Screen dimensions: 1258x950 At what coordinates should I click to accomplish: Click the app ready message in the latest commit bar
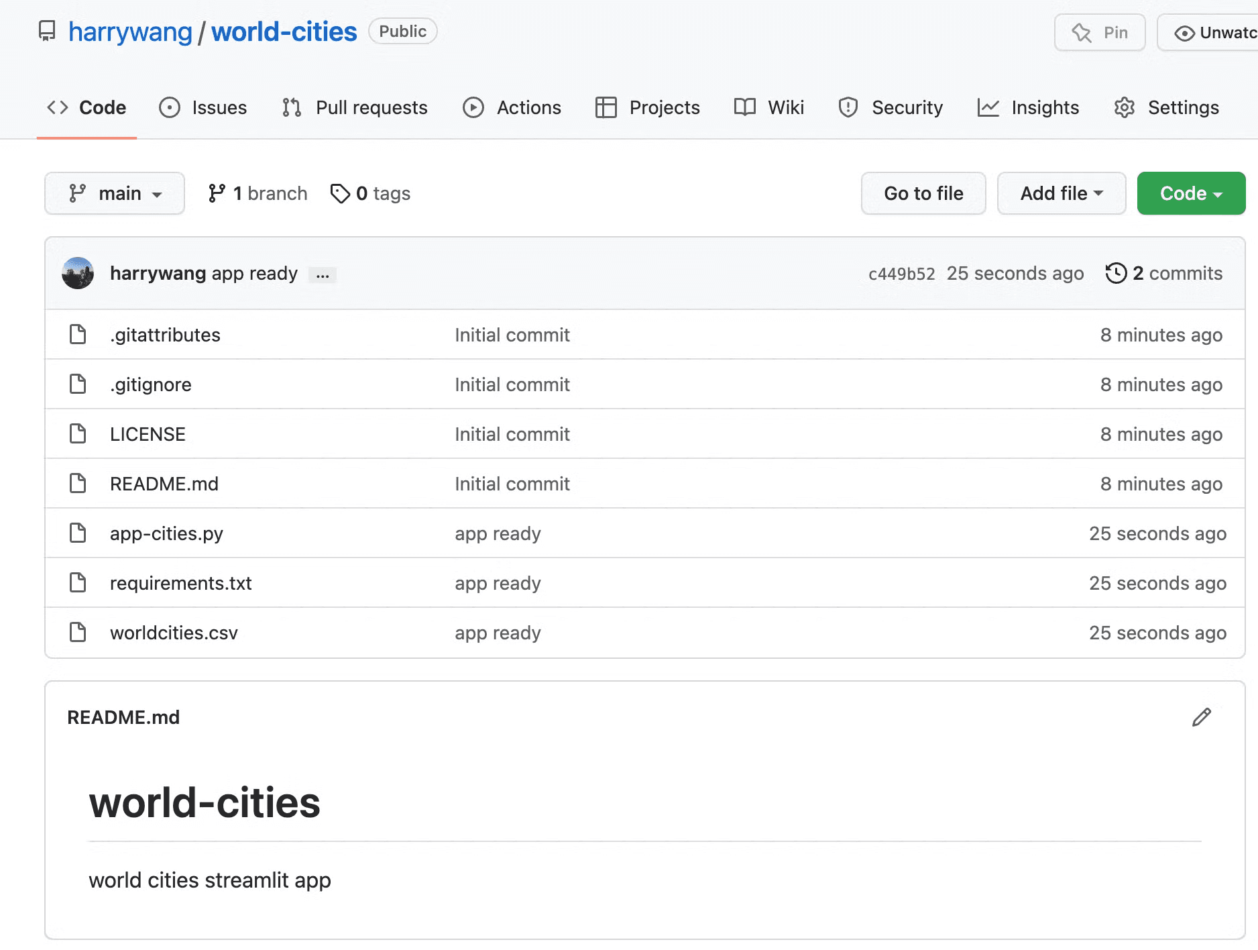255,274
